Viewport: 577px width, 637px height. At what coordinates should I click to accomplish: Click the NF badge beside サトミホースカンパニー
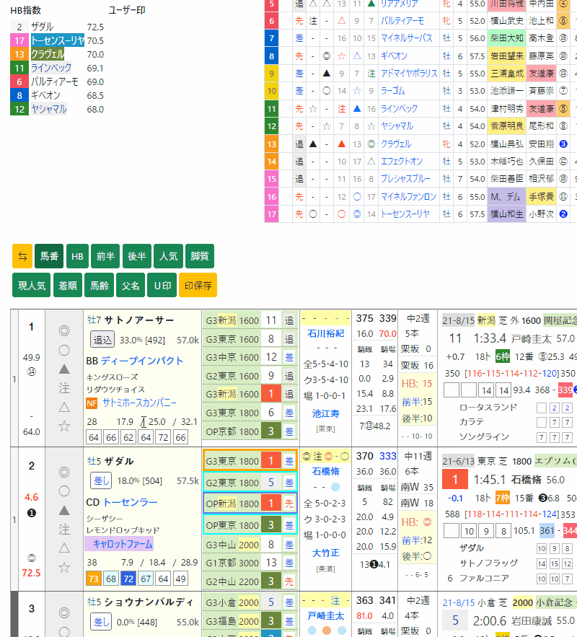(x=92, y=403)
